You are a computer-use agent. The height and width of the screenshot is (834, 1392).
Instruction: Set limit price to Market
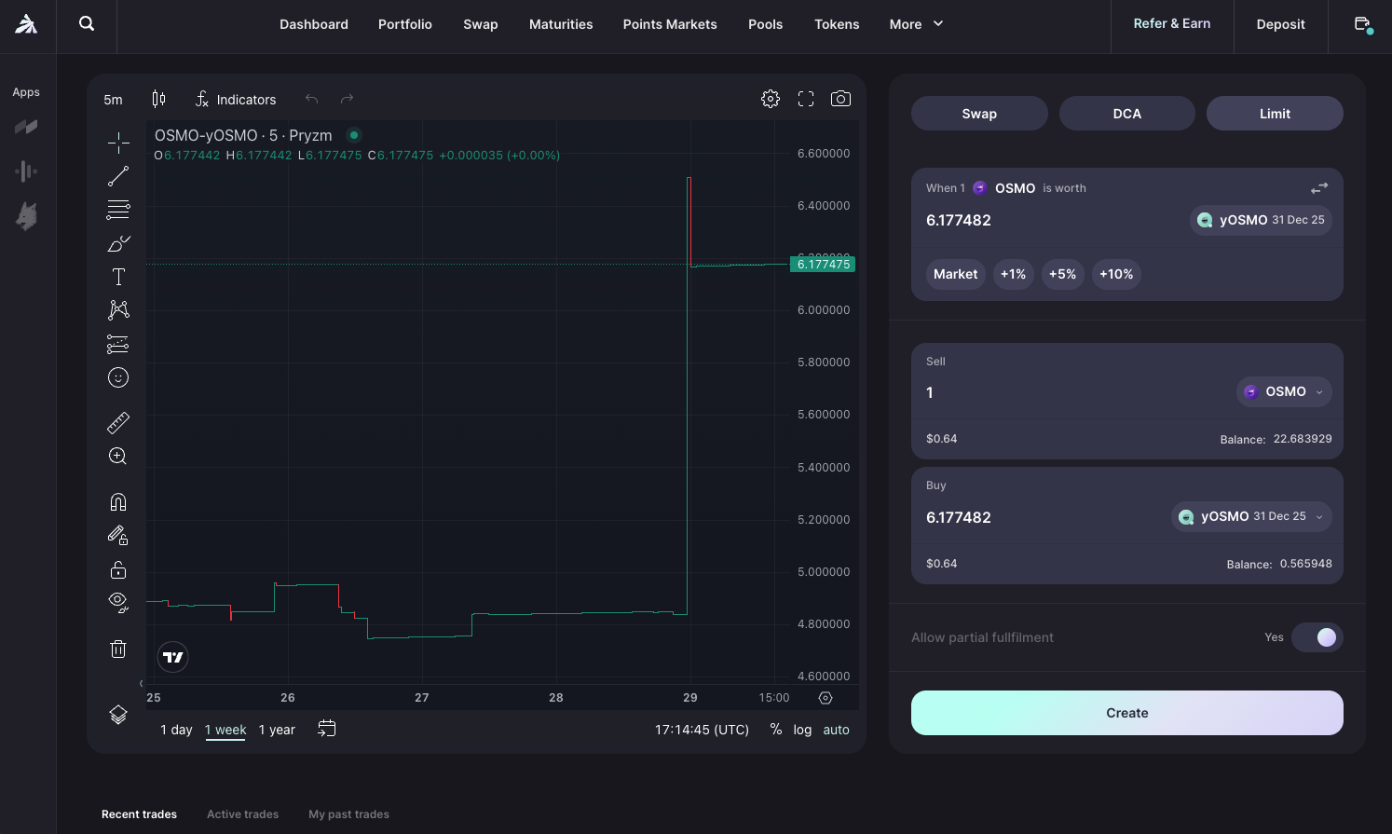[956, 274]
